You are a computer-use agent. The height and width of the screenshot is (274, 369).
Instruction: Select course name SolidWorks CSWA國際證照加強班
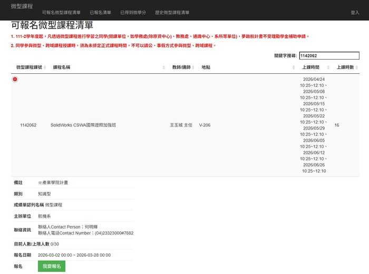83,125
